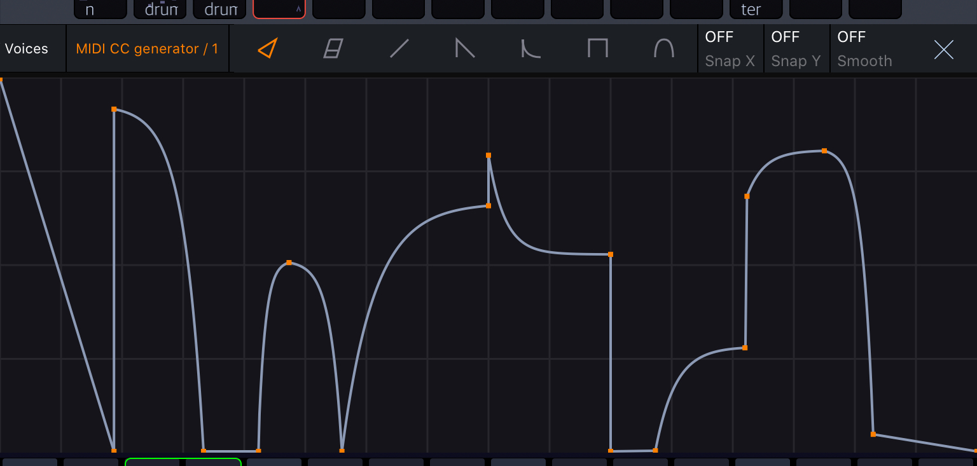Select the parallelogram shape tool
977x466 pixels.
click(333, 48)
